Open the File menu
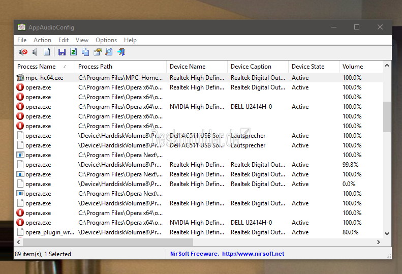Image resolution: width=402 pixels, height=274 pixels. pos(22,40)
